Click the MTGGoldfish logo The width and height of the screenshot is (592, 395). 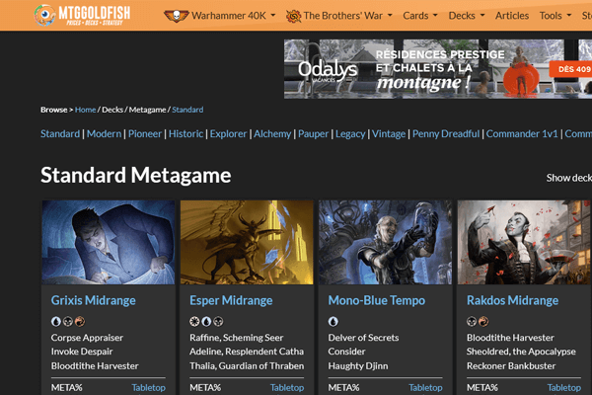point(82,15)
